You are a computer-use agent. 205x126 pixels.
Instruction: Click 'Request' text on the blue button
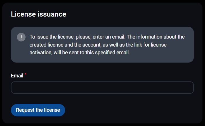point(25,110)
